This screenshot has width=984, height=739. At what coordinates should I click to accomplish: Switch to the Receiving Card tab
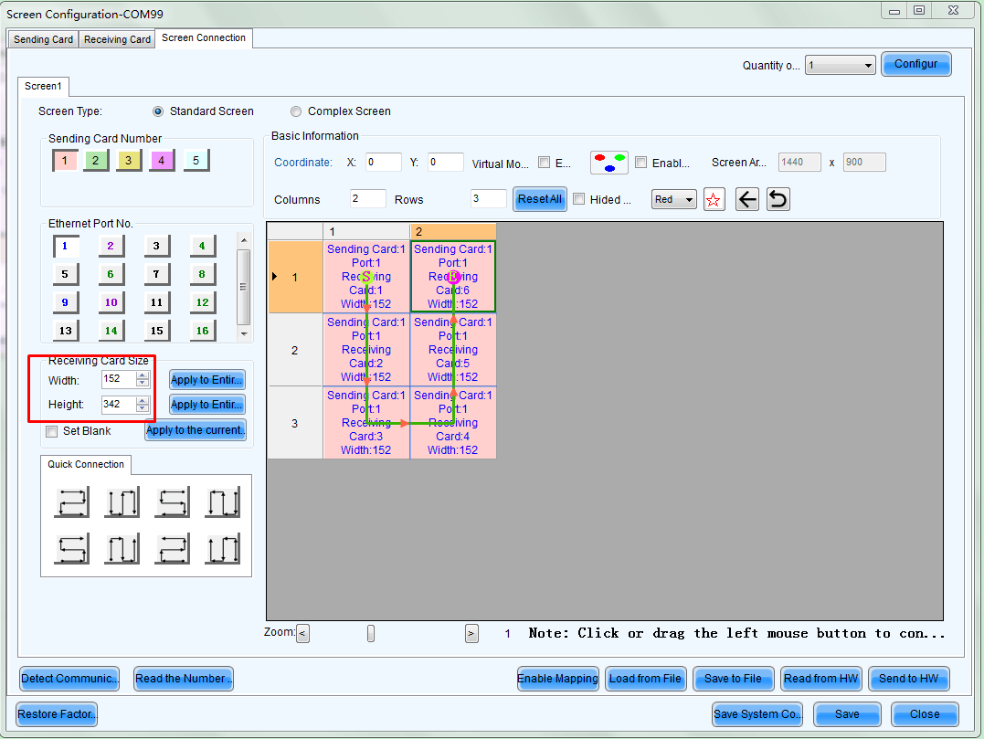pos(117,39)
